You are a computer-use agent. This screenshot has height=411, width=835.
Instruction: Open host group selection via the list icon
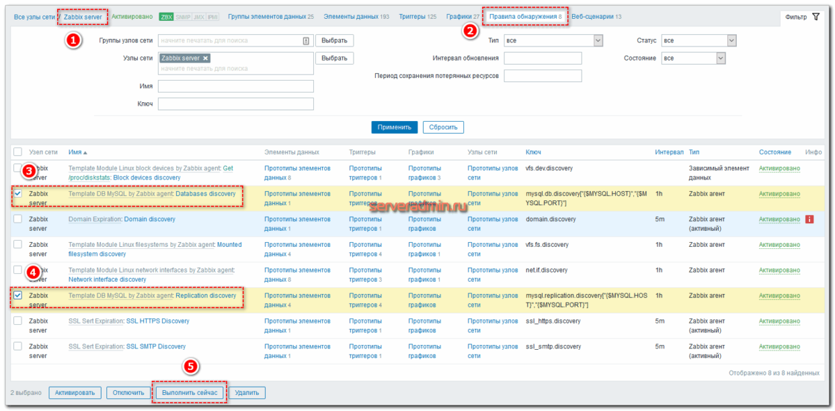tap(305, 40)
